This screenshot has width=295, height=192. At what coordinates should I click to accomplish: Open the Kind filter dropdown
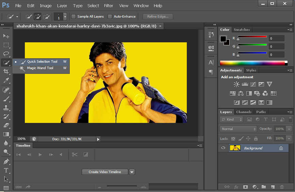tap(231, 119)
